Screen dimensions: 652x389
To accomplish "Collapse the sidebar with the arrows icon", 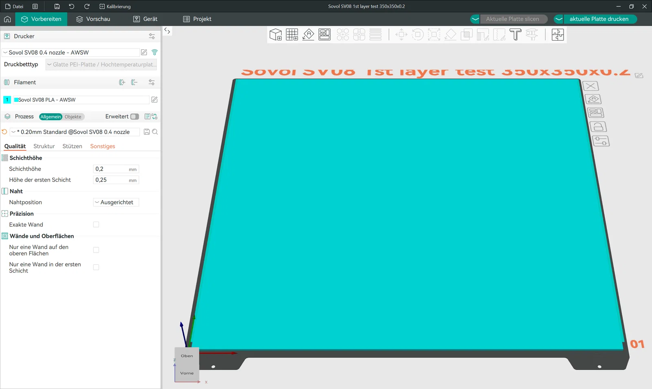I will tap(167, 31).
